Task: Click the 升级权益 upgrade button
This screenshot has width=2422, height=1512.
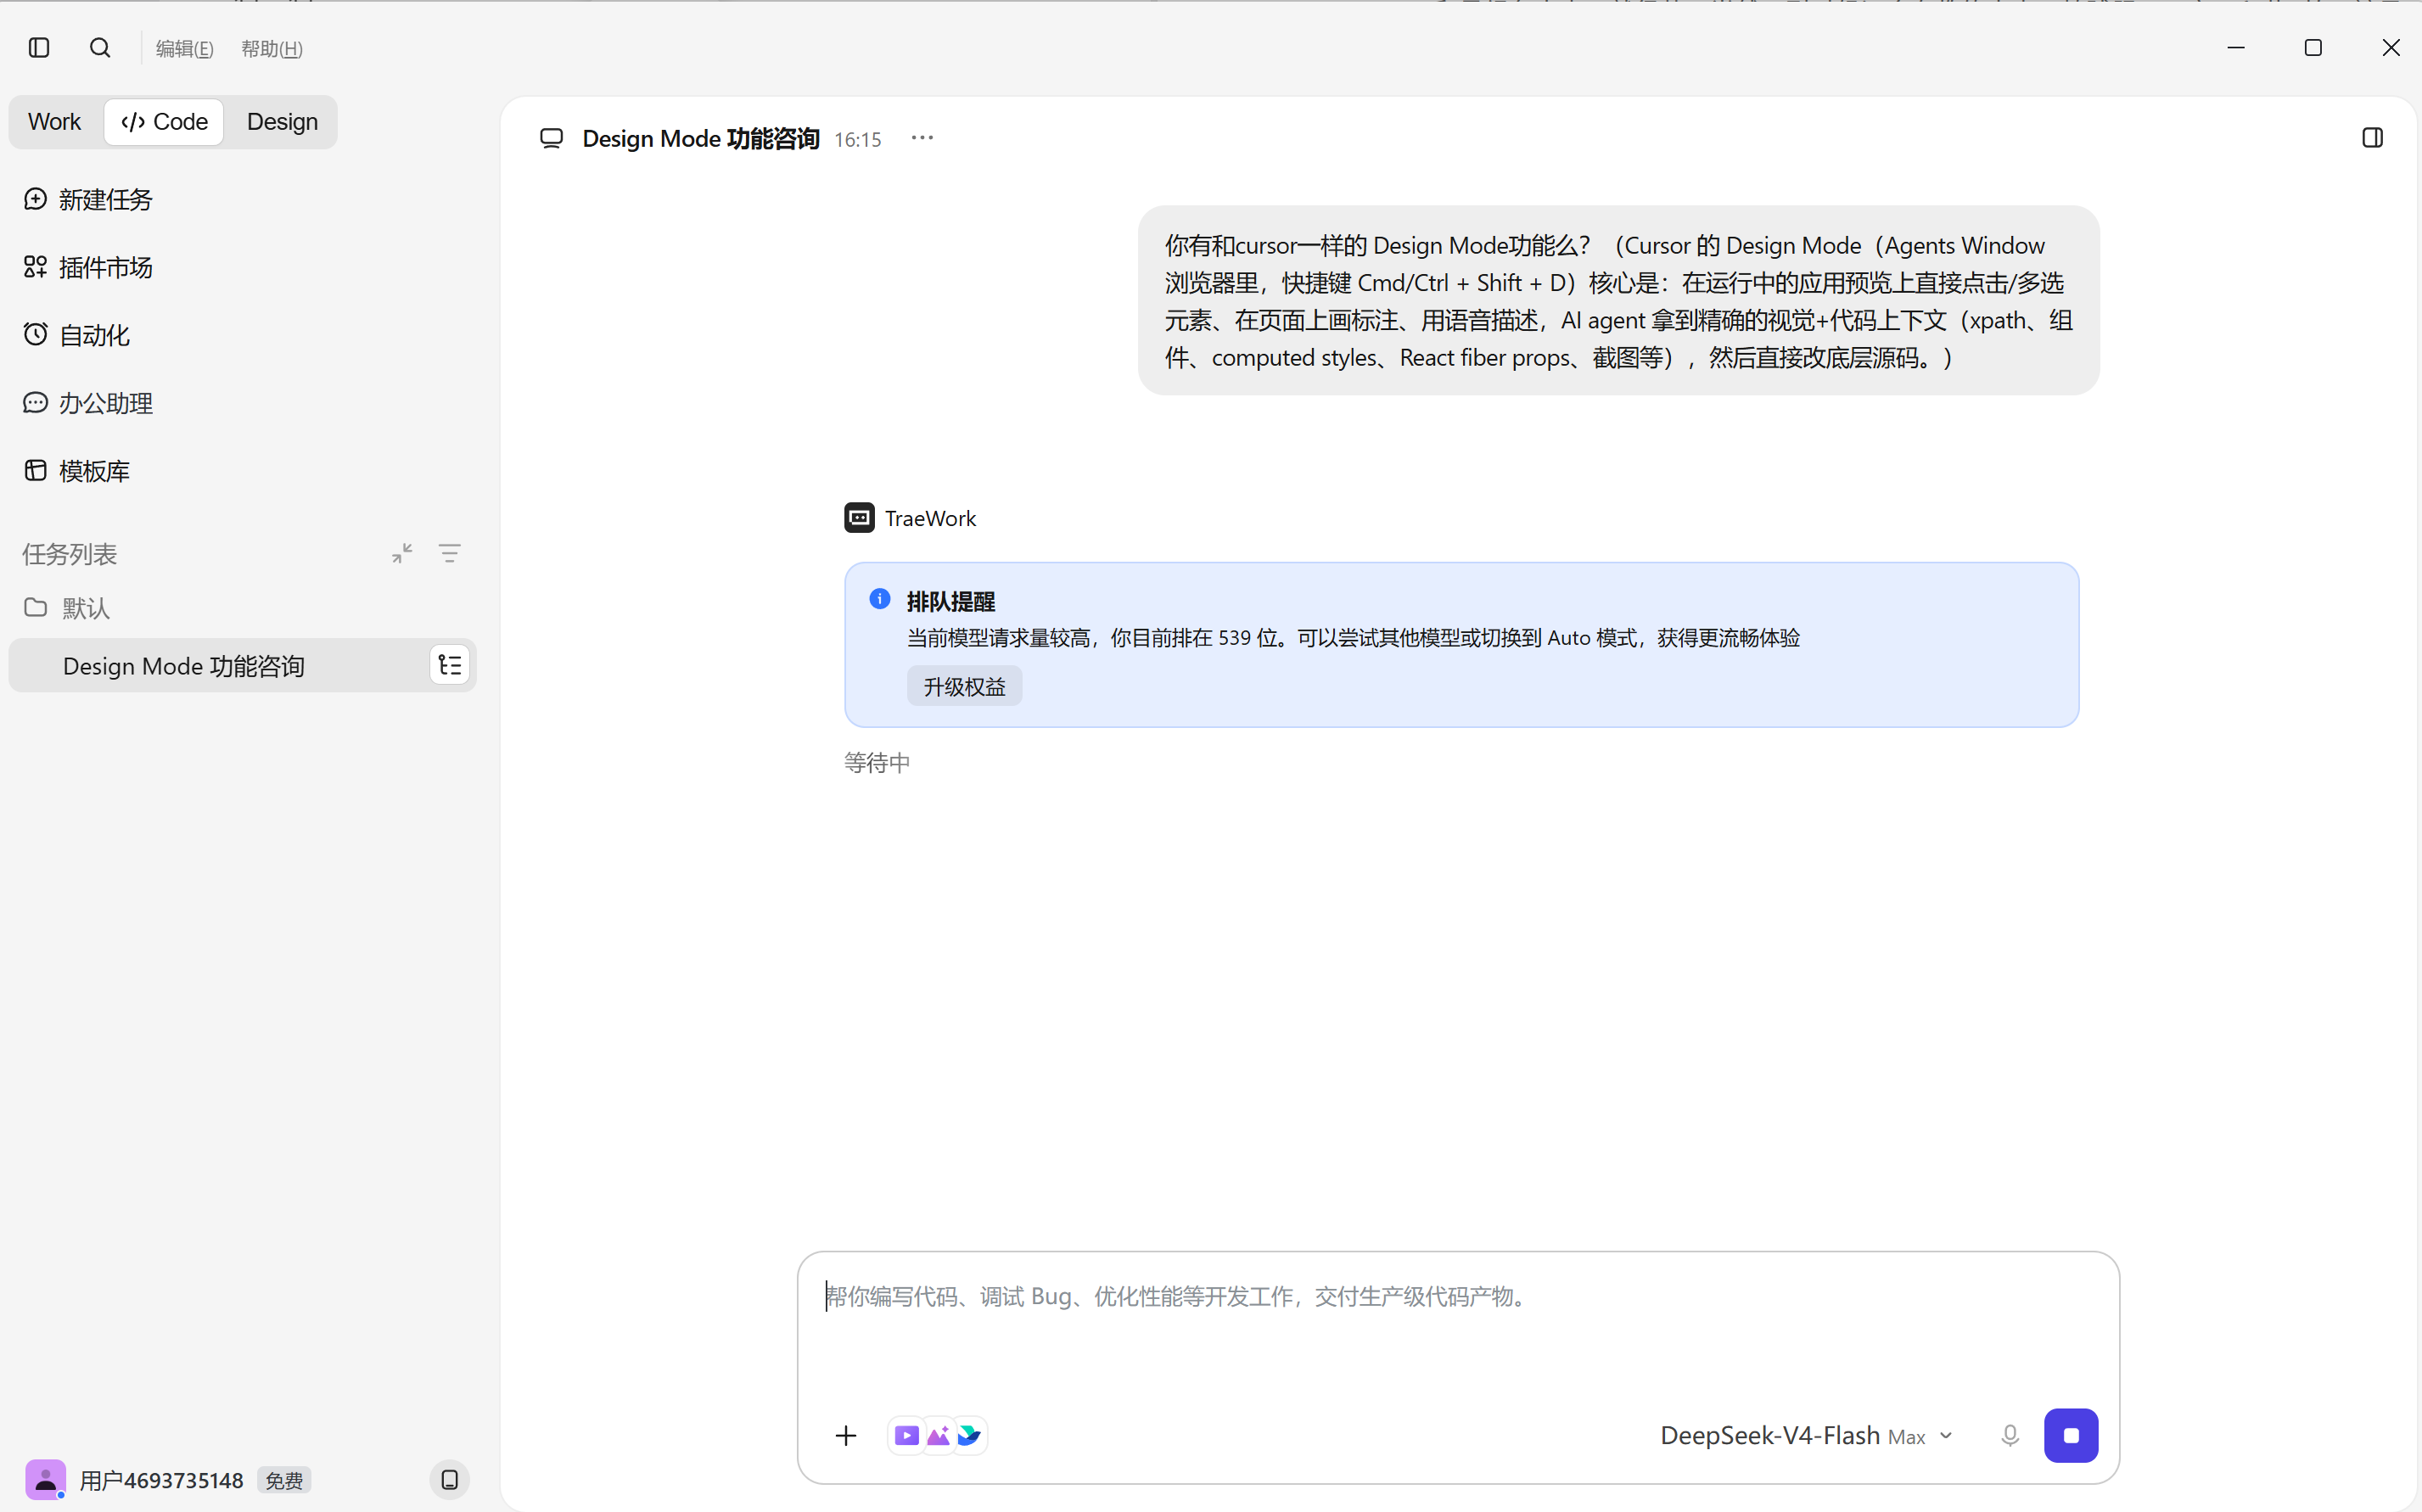Action: coord(964,687)
